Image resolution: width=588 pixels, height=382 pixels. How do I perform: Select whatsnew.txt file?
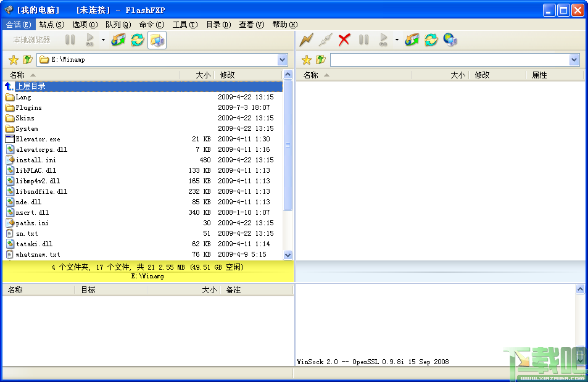tap(143, 254)
